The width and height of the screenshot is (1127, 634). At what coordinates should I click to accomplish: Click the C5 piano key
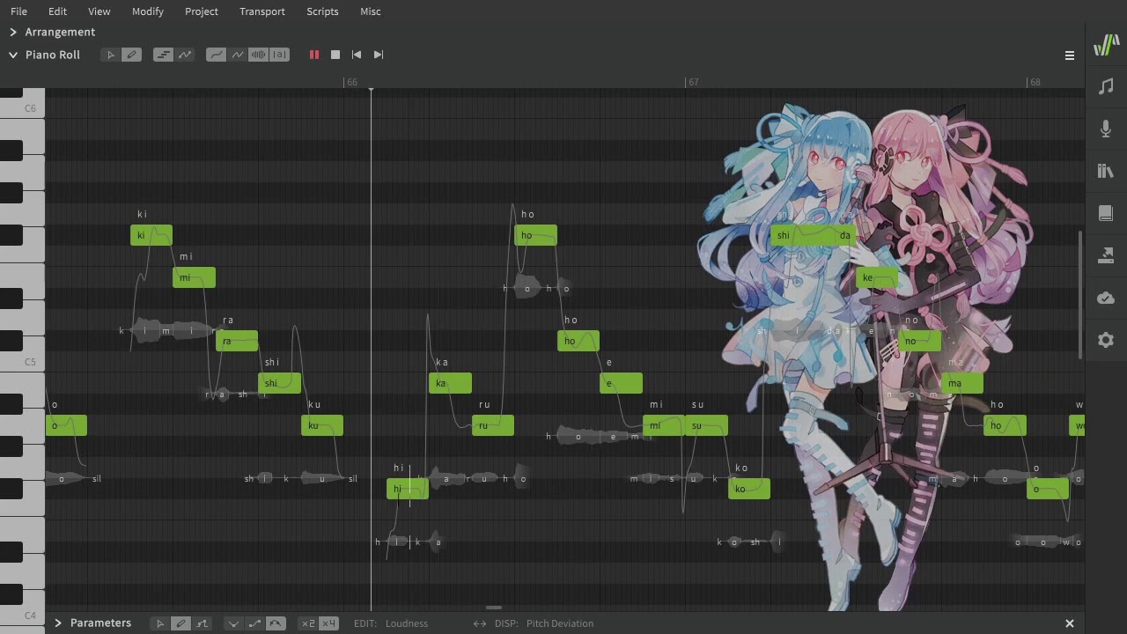[x=22, y=361]
